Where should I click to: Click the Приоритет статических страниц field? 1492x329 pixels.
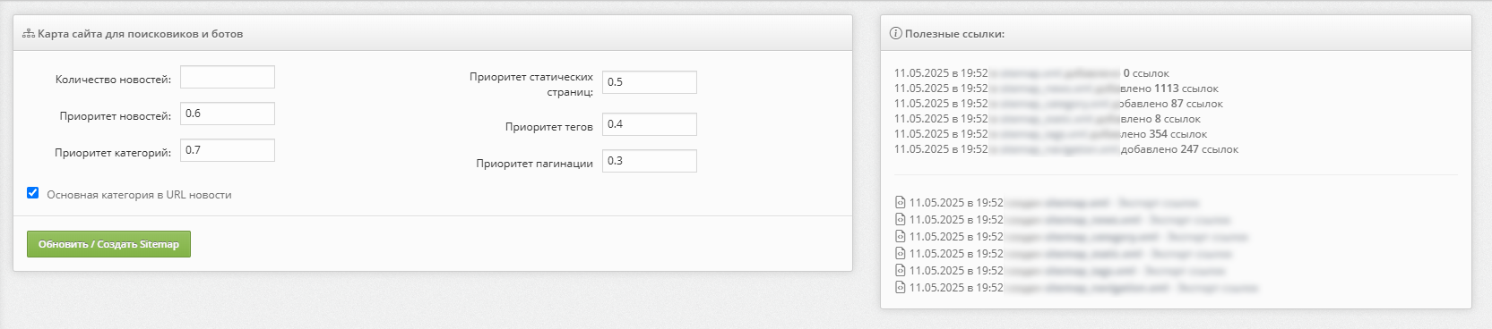pos(650,82)
